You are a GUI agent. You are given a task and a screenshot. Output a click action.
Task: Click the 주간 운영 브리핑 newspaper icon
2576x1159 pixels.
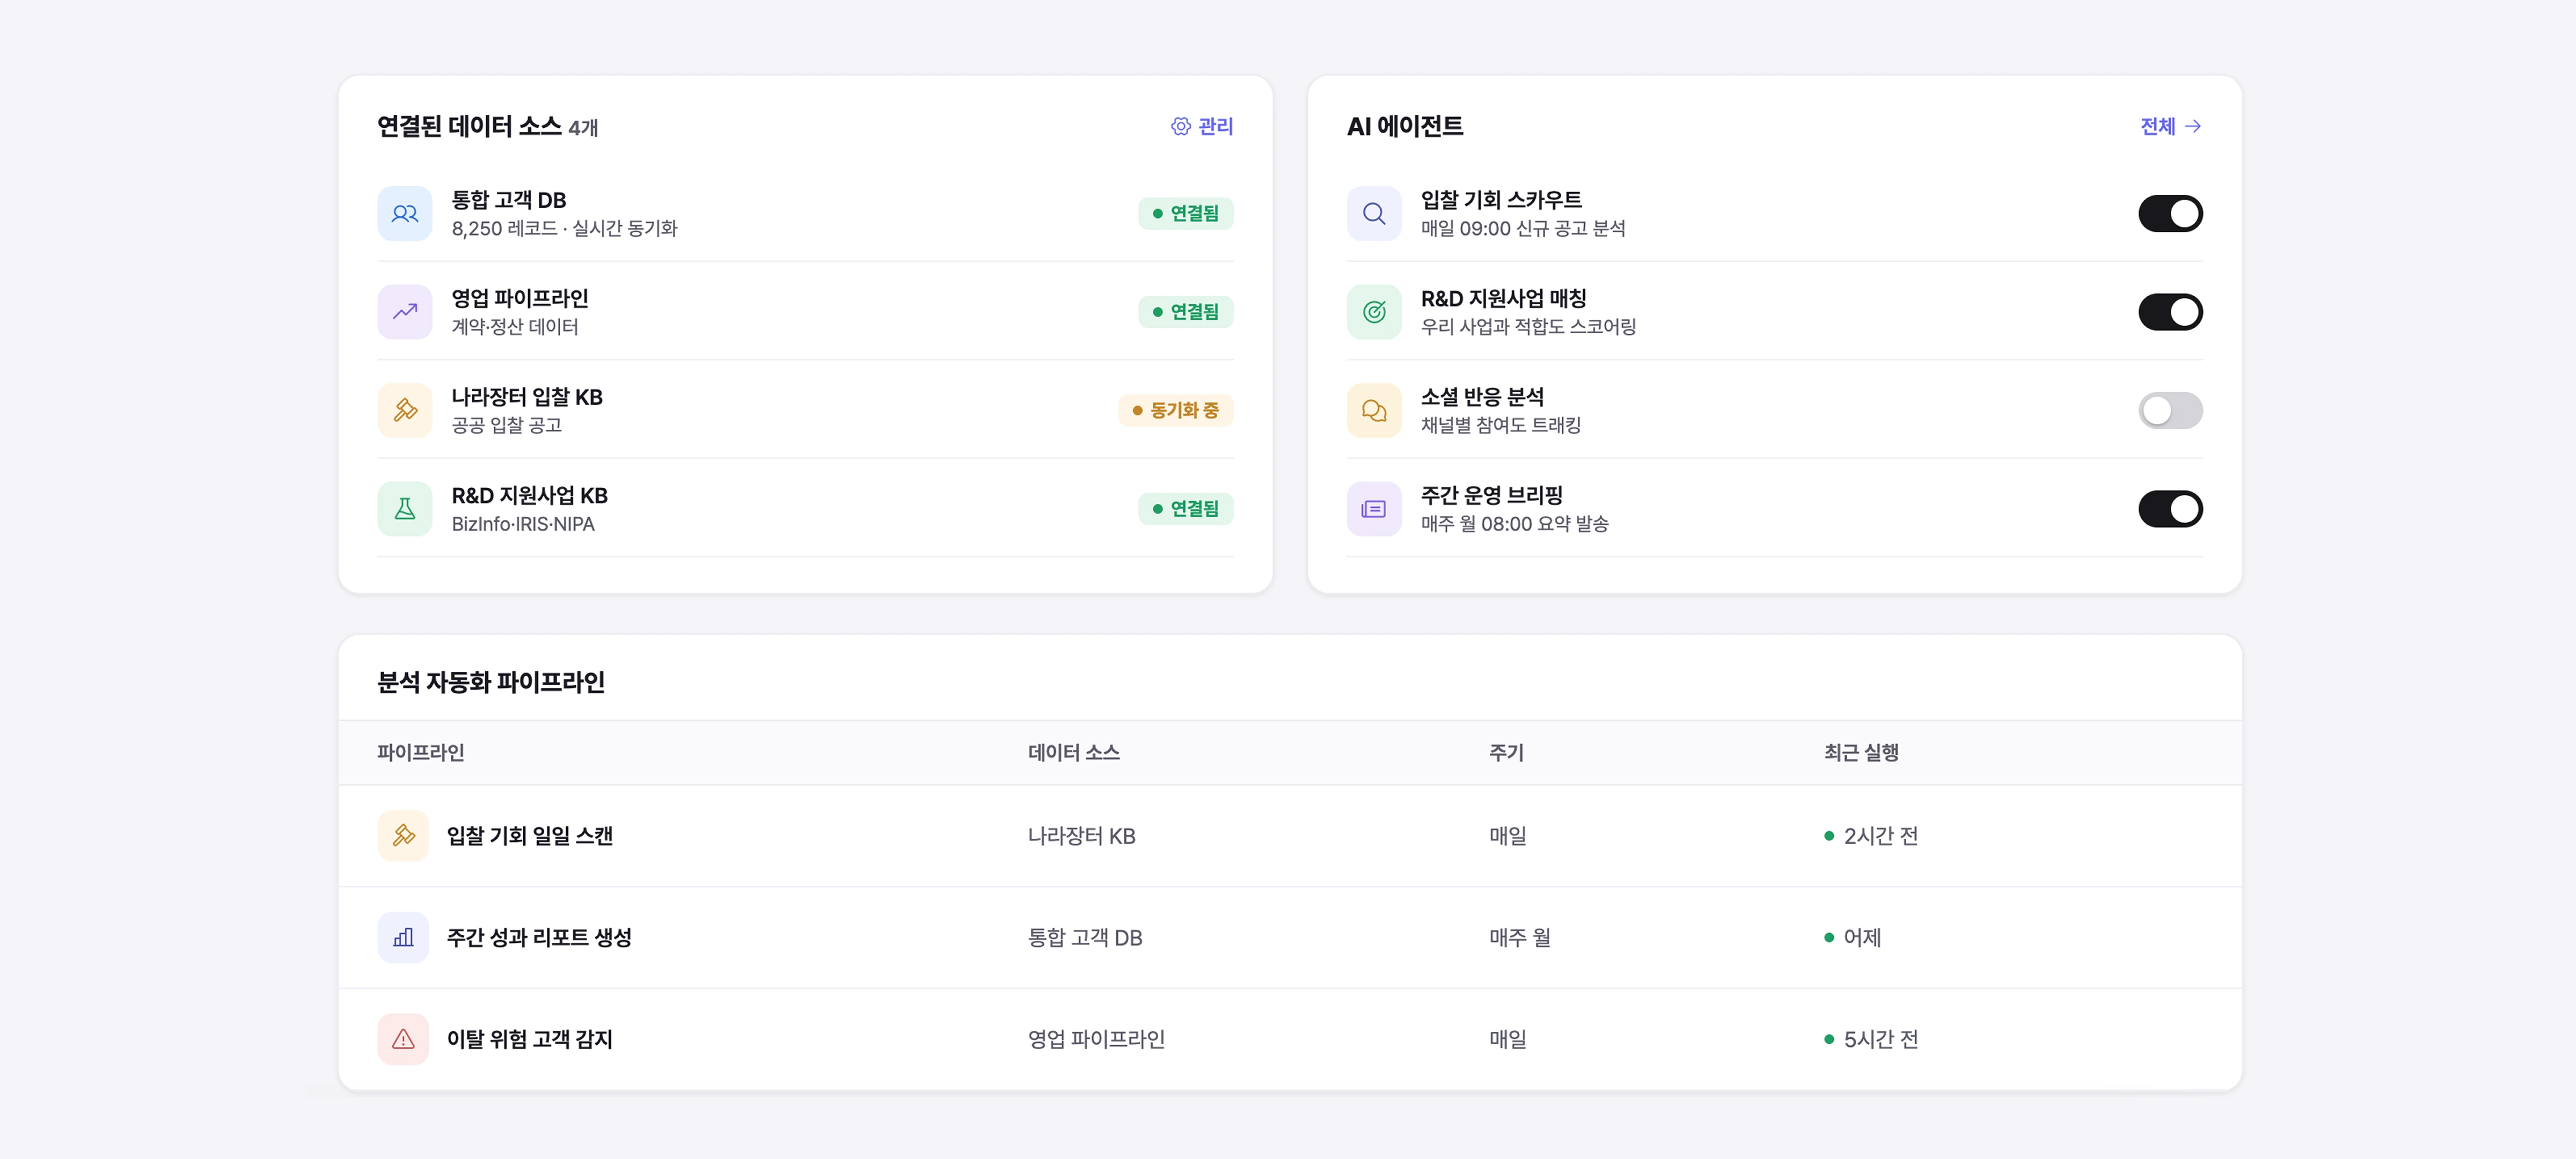coord(1374,509)
